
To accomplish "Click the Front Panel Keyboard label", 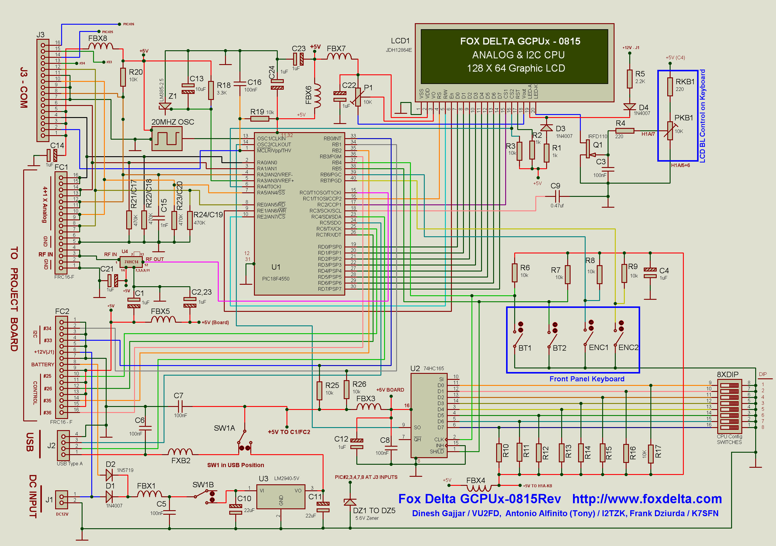I will point(587,379).
